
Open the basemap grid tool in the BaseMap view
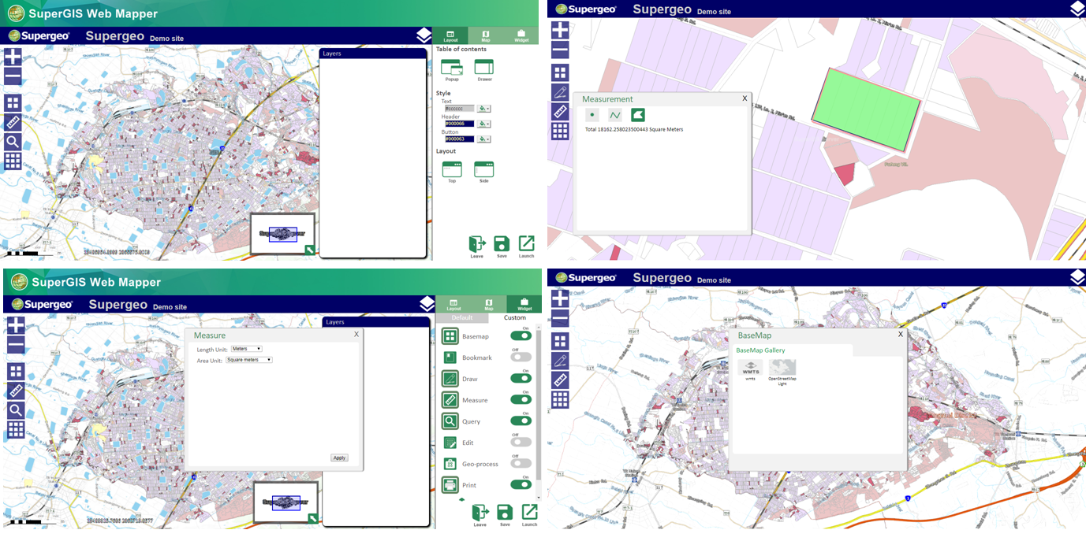560,341
